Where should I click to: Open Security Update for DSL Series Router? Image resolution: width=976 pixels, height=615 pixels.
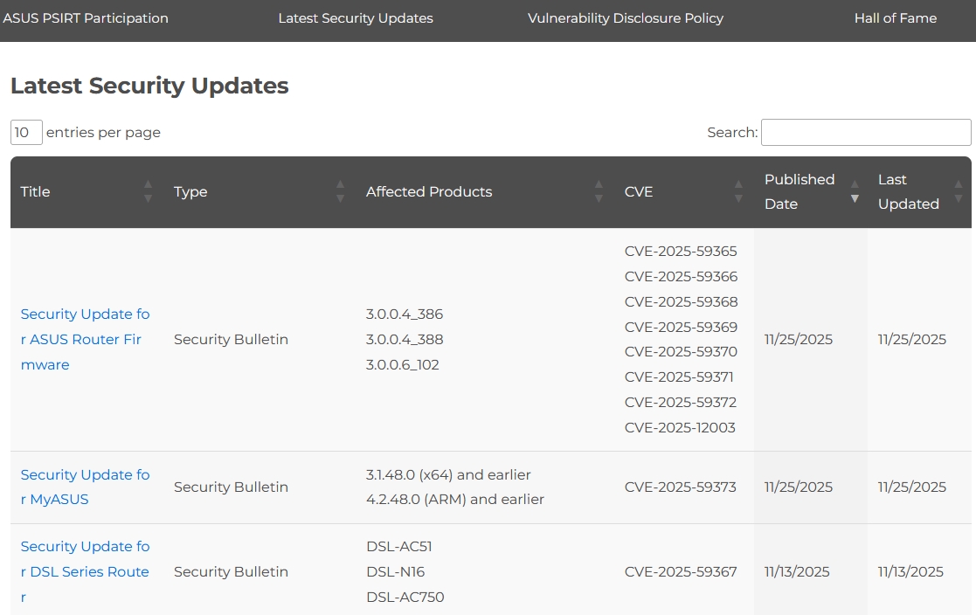[85, 571]
